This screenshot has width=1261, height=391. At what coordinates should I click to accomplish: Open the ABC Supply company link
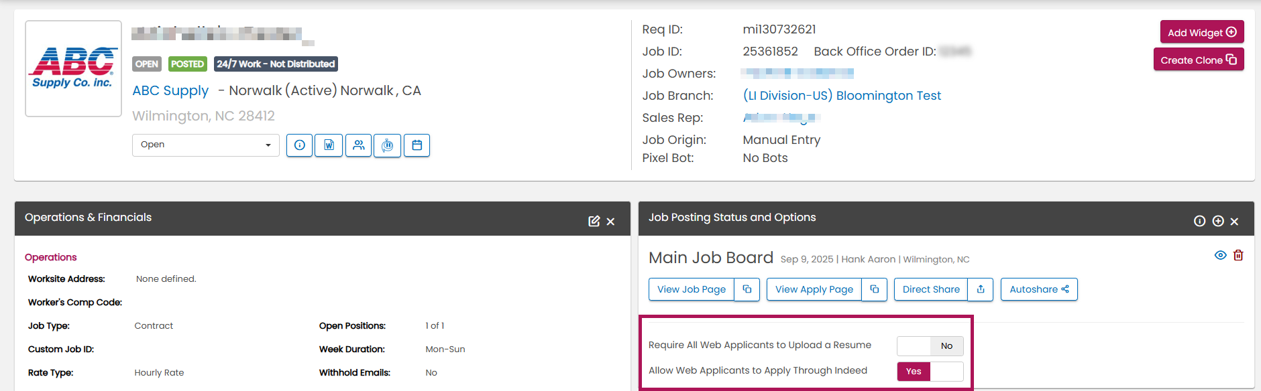(170, 90)
